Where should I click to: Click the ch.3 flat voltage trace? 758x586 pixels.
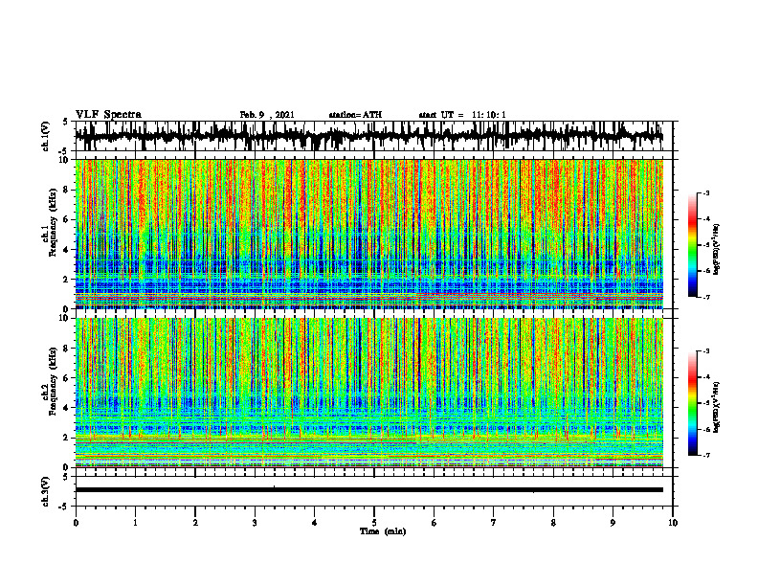click(368, 490)
